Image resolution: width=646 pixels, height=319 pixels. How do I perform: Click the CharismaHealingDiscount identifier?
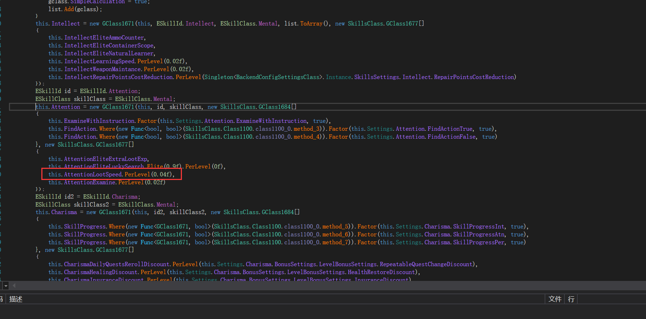pos(101,272)
